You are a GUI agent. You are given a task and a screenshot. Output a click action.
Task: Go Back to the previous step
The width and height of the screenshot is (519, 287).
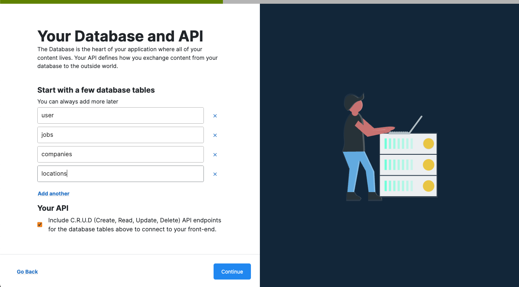click(27, 272)
